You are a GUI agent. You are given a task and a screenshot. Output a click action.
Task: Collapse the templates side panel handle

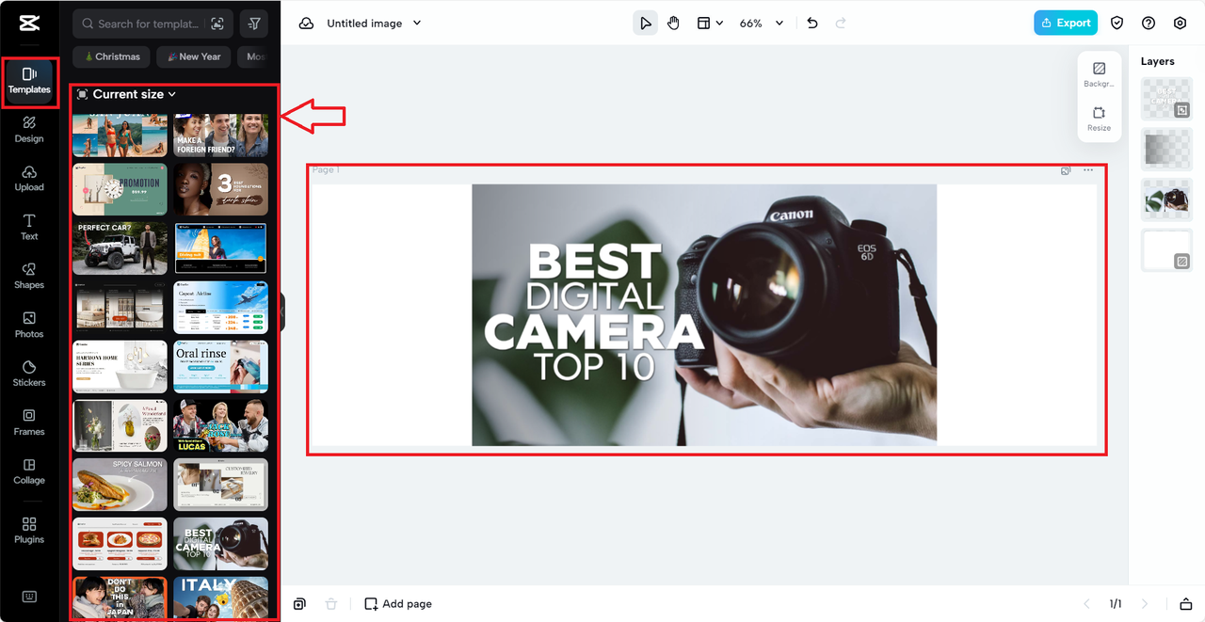[x=282, y=311]
